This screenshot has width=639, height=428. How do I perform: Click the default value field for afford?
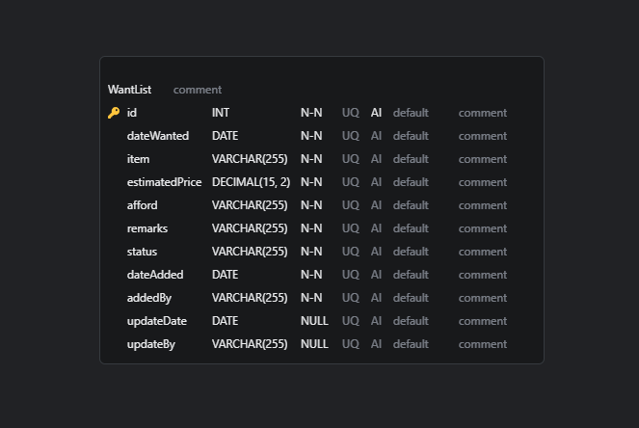(x=411, y=205)
